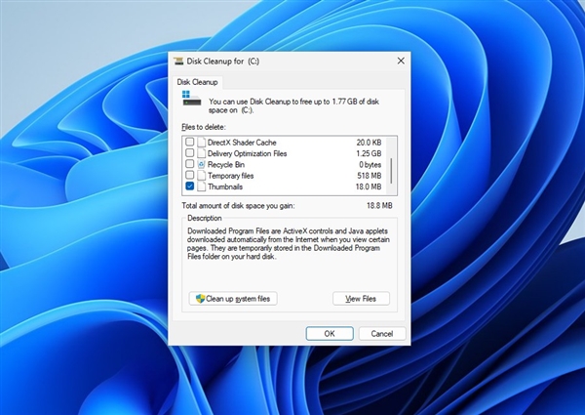585x415 pixels.
Task: Check the Delivery Optimization Files checkbox
Action: click(x=189, y=153)
